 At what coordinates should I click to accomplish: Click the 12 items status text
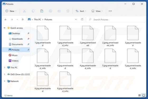click(x=8, y=96)
